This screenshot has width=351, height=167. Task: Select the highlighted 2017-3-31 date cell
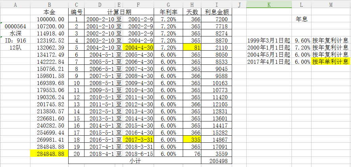coord(138,139)
